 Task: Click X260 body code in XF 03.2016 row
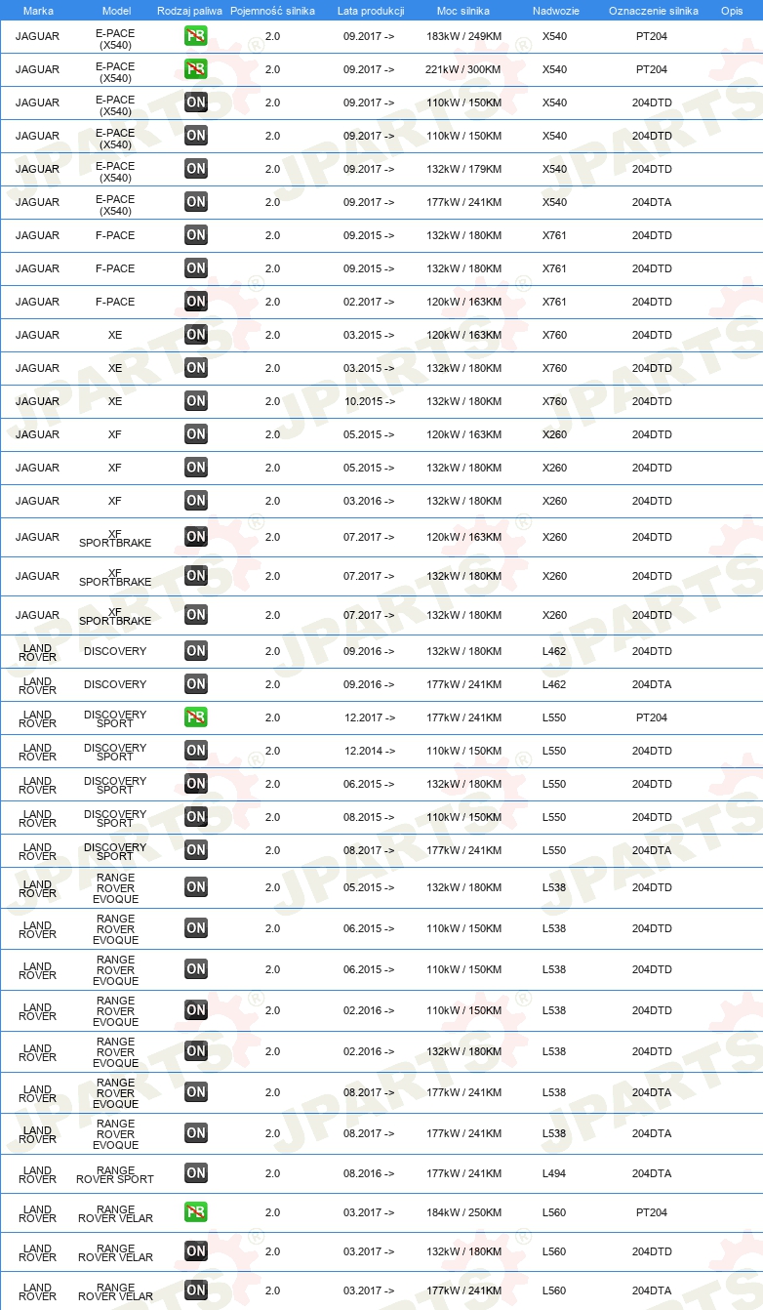pos(554,501)
